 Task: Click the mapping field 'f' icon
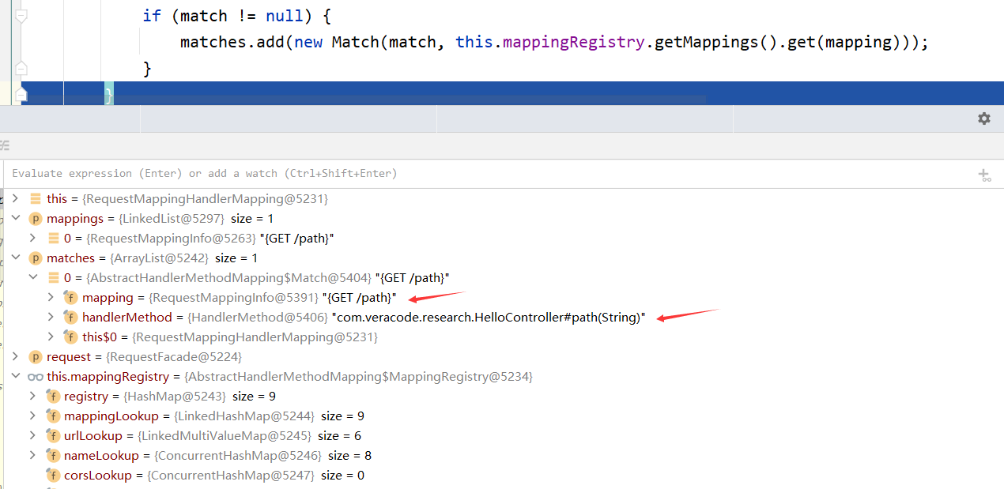coord(70,297)
